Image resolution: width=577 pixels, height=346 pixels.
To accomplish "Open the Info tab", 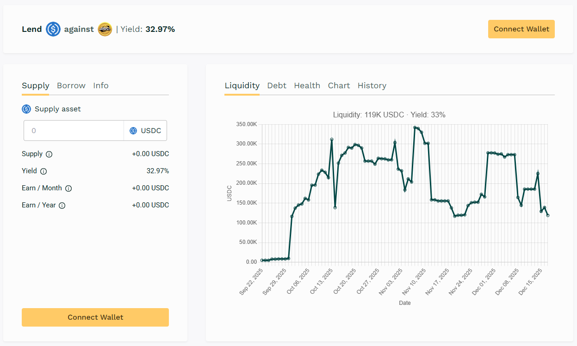I will [x=100, y=85].
